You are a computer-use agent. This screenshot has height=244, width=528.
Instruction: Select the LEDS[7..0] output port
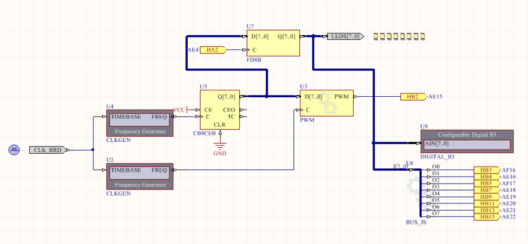pos(344,36)
